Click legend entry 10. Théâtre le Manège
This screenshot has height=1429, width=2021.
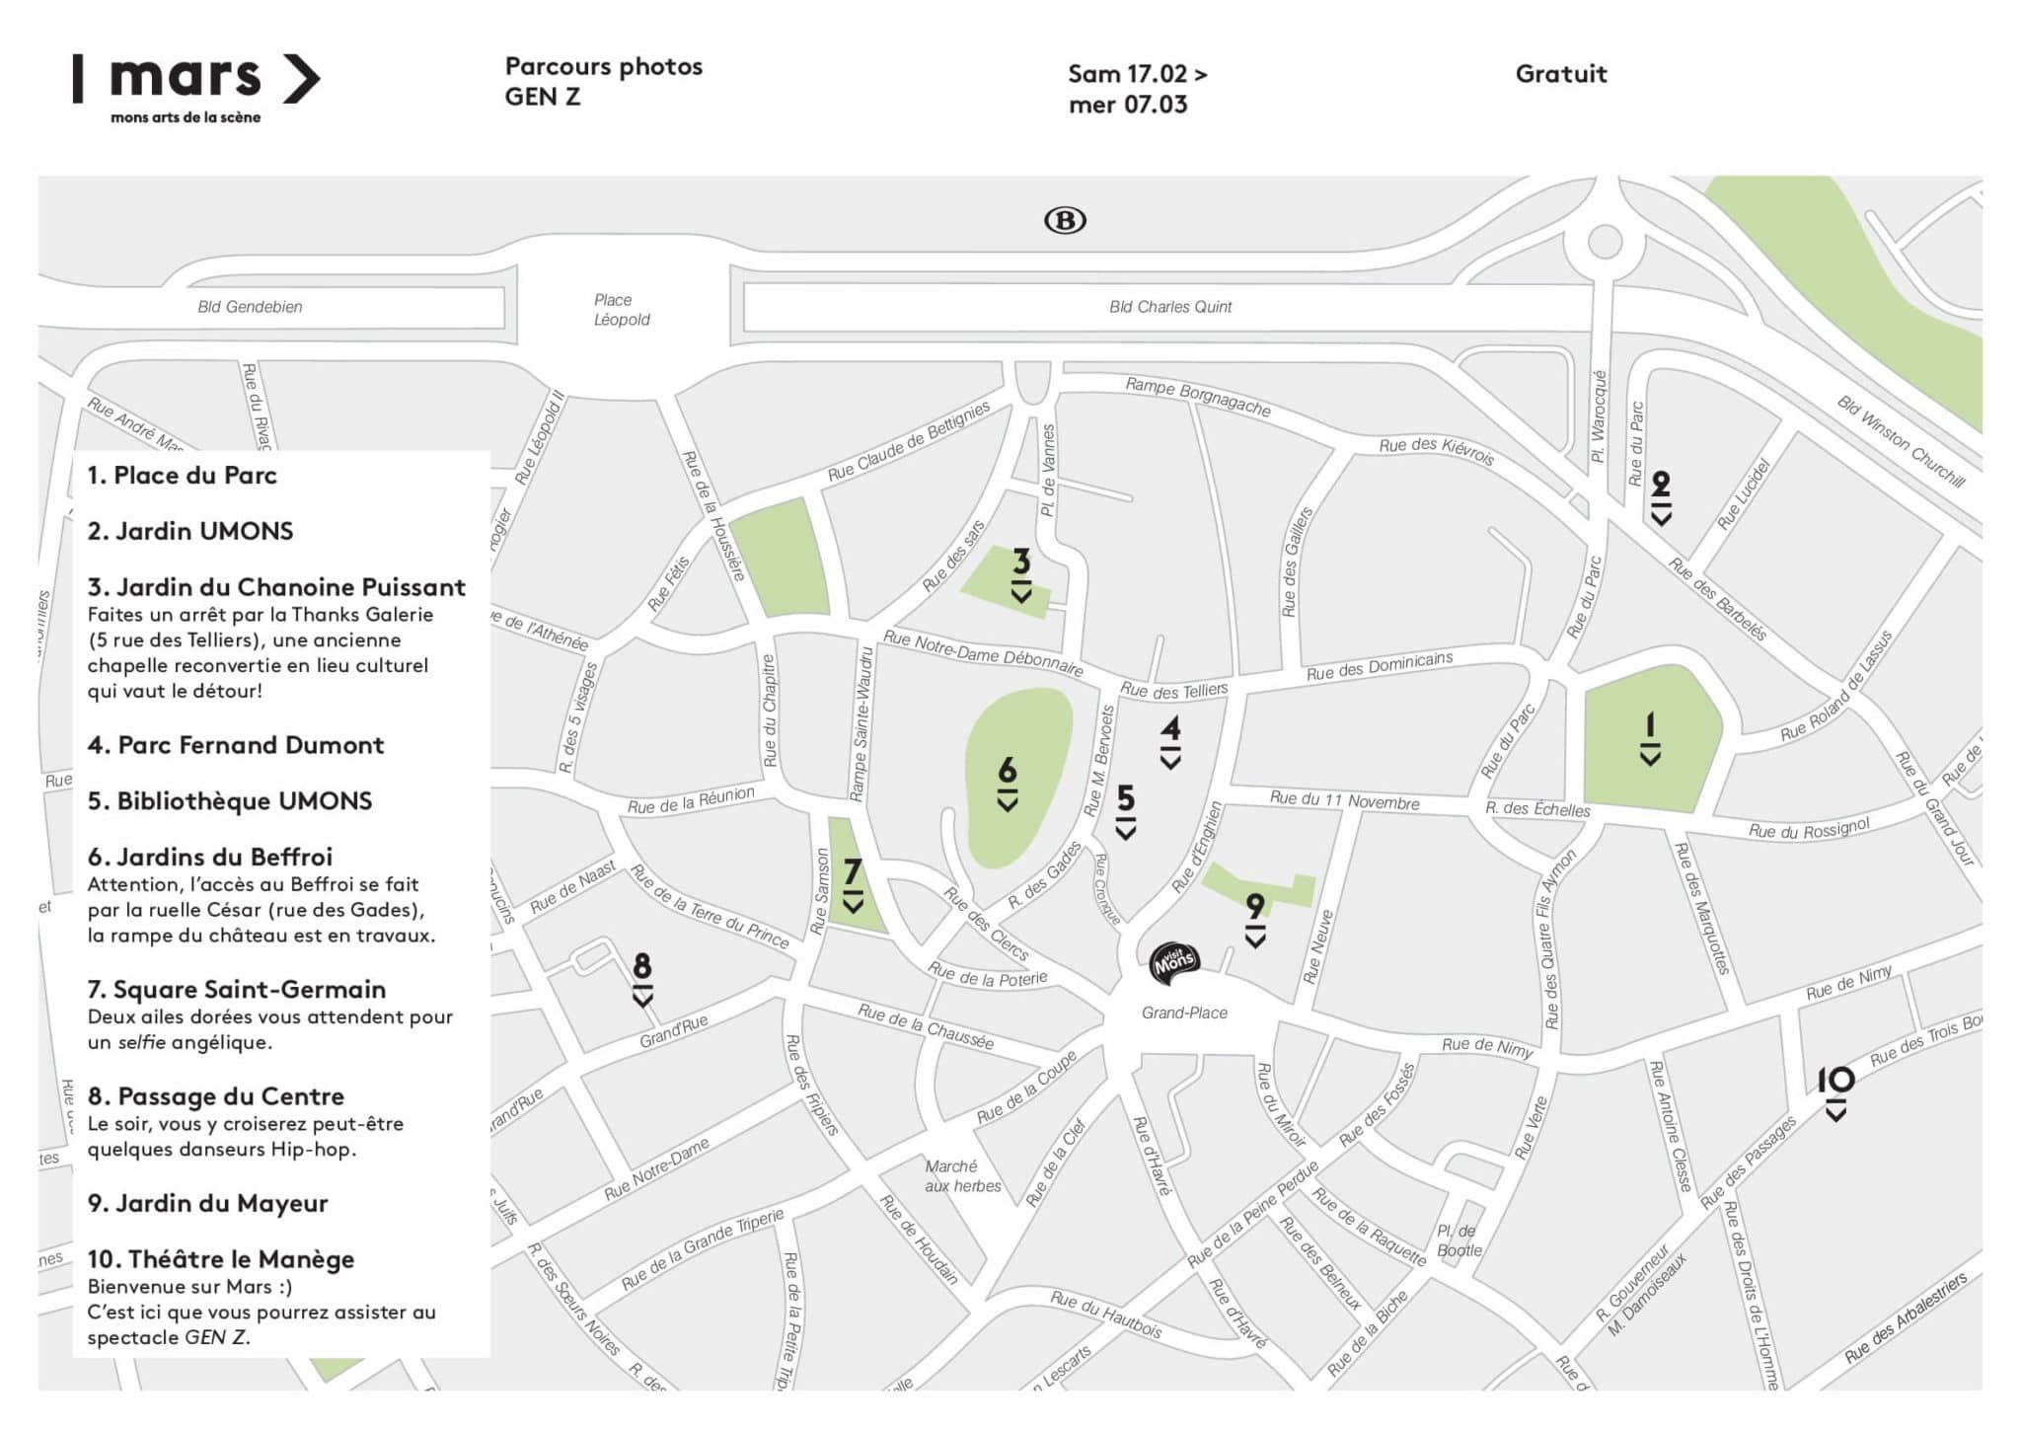pos(220,1259)
